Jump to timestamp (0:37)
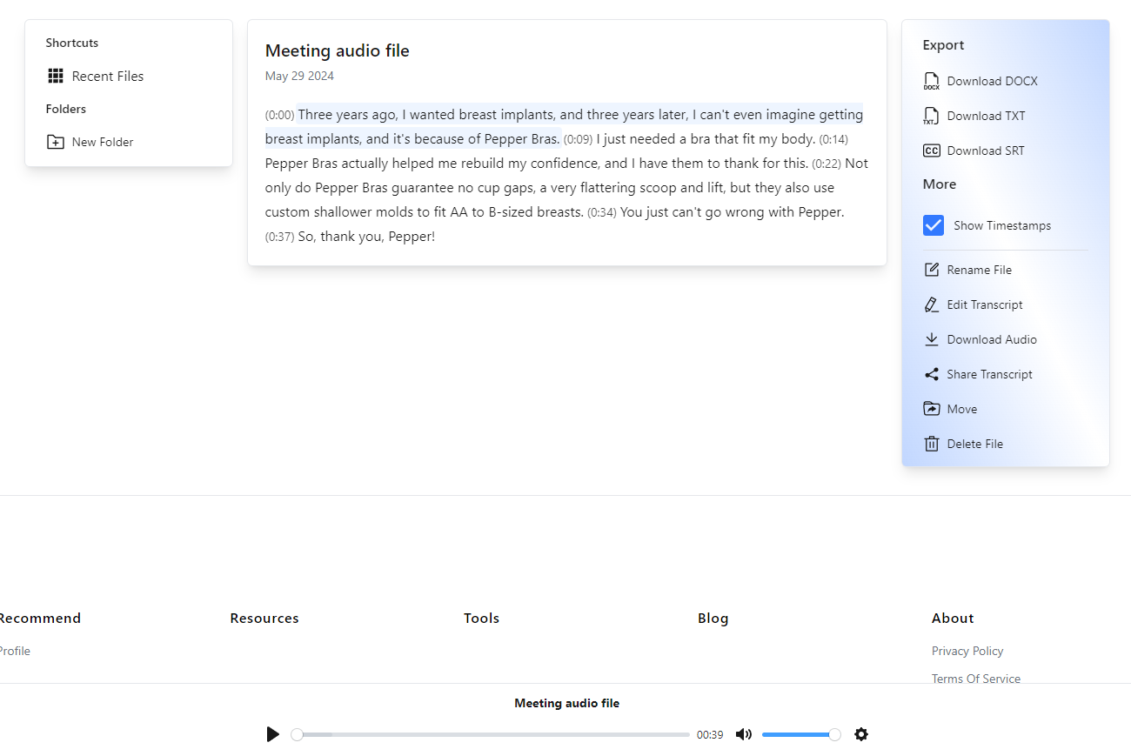 click(x=280, y=237)
